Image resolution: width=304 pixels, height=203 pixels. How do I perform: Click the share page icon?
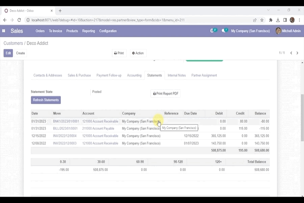click(x=255, y=20)
